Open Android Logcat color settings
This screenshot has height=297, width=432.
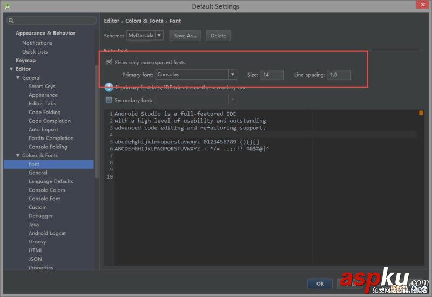[x=48, y=233]
